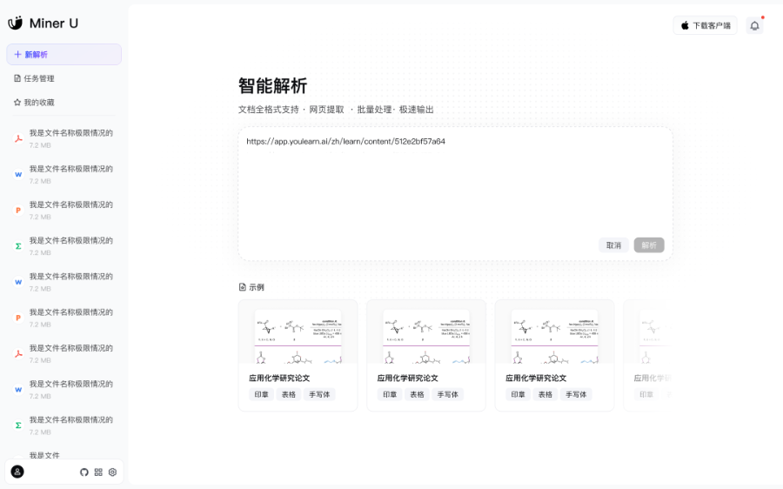Open the second 应用化学研究论文 example card thumbnail
This screenshot has height=489, width=783.
click(x=426, y=336)
